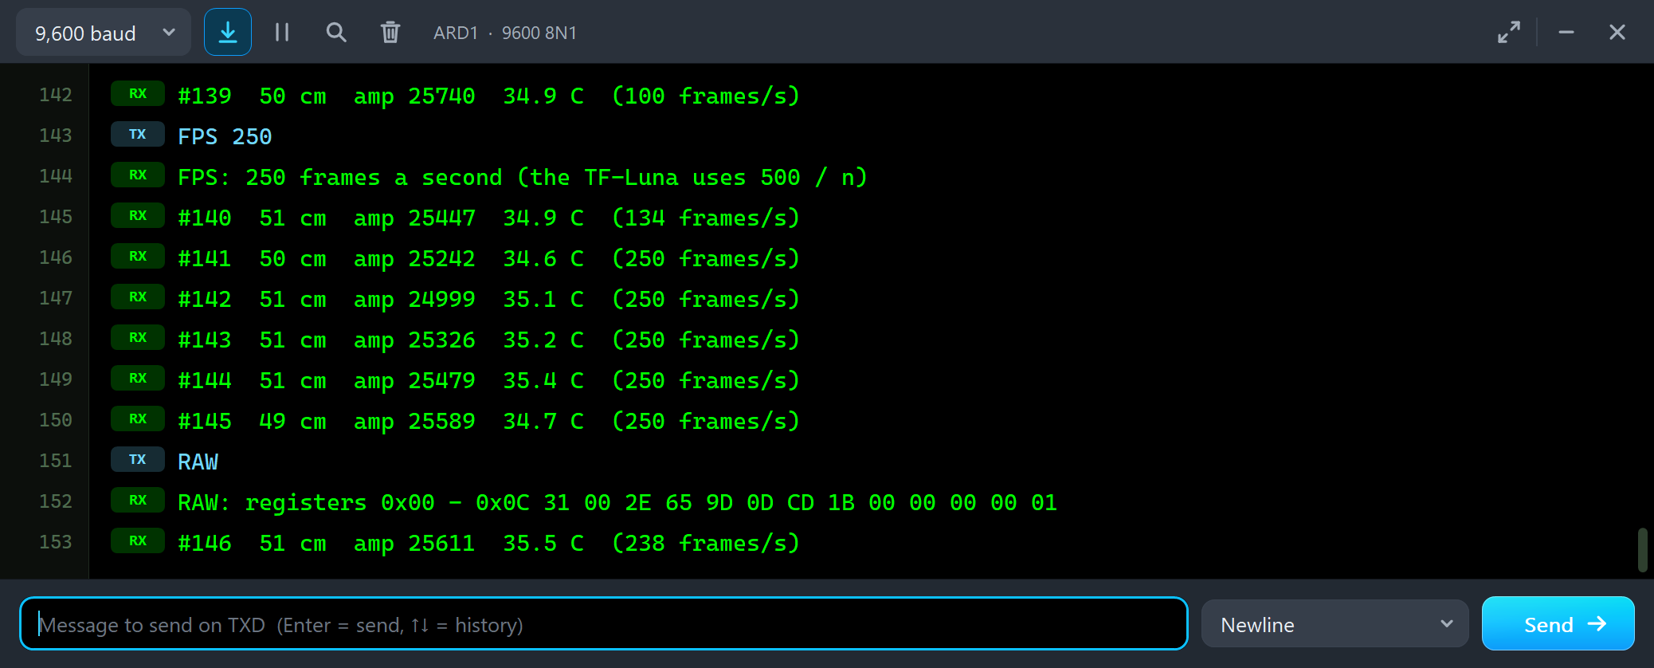Screen dimensions: 1654x668
Task: Select log entry #145 49 cm amp 25589
Action: pyautogui.click(x=488, y=421)
